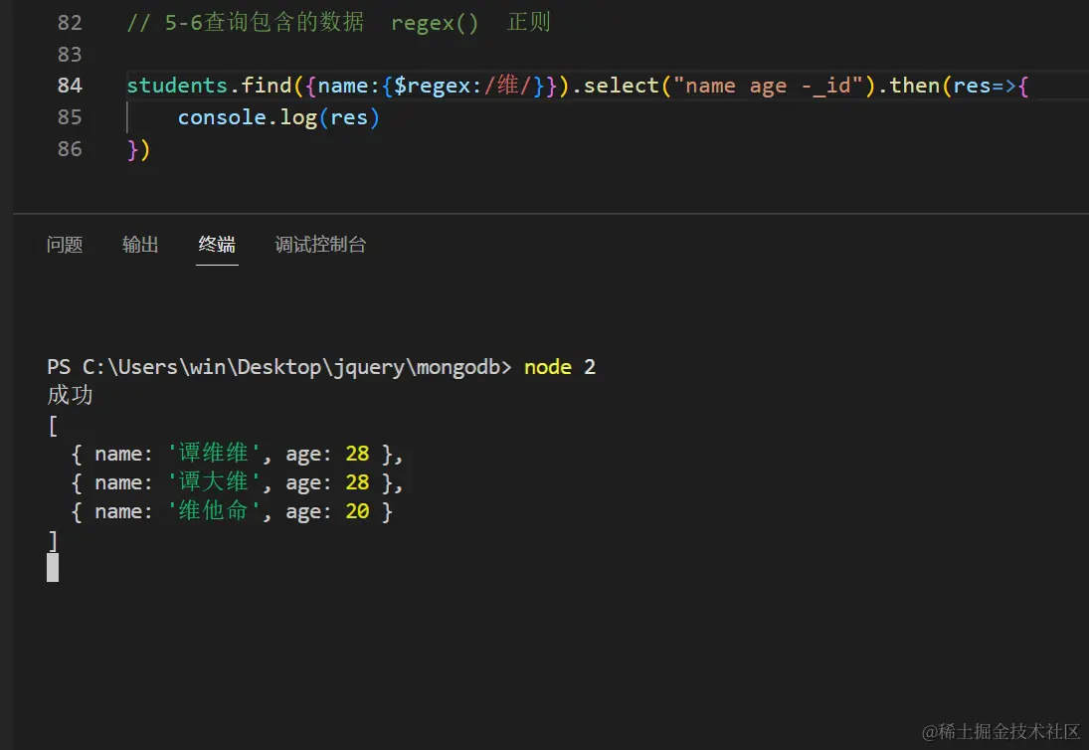Screen dimensions: 1089x750
Task: Click the 'find' method call
Action: (266, 86)
